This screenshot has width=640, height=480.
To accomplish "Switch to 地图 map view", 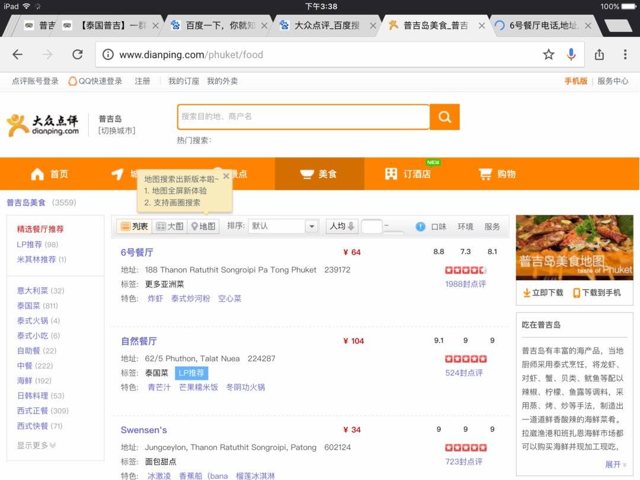I will [203, 226].
